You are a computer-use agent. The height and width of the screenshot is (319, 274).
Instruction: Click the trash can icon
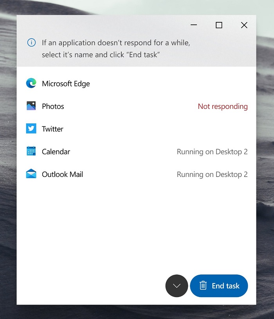[203, 286]
